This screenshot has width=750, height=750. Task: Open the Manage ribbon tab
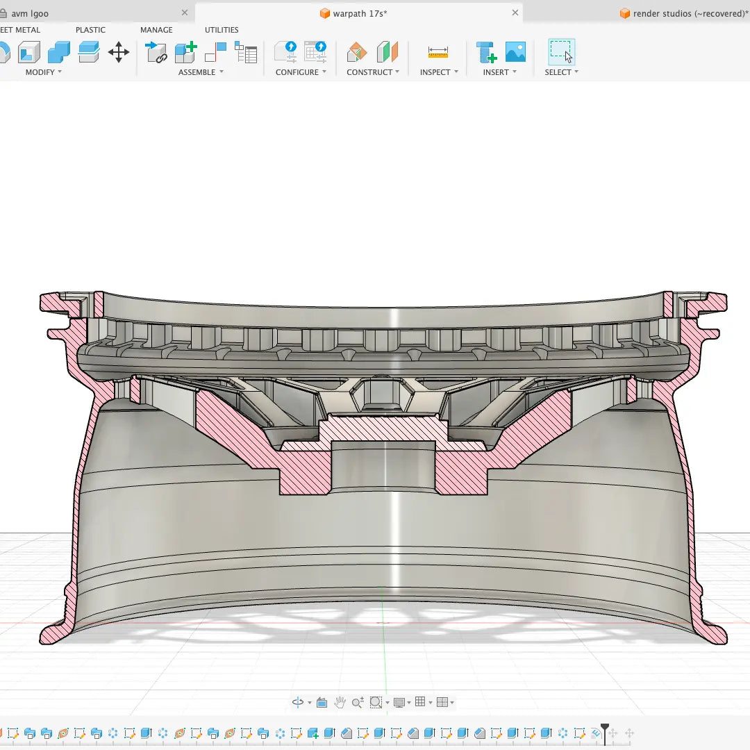pos(156,29)
